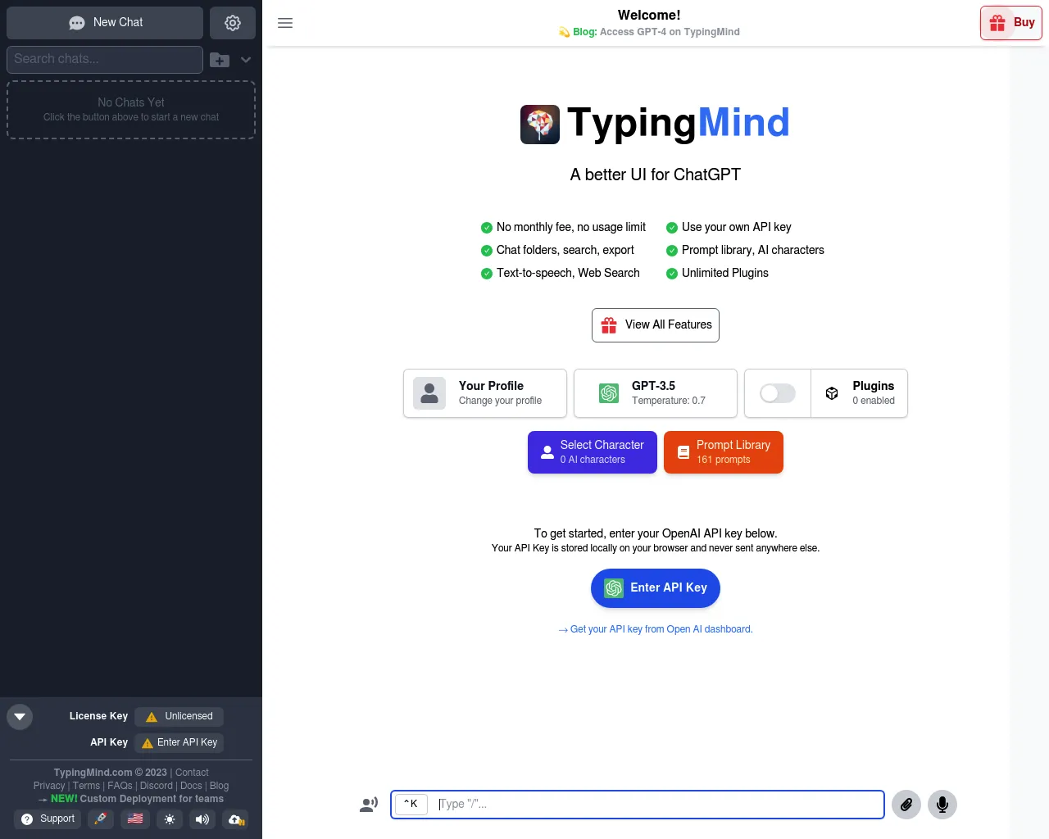Image resolution: width=1049 pixels, height=839 pixels.
Task: Click the New Folder icon beside search
Action: tap(219, 60)
